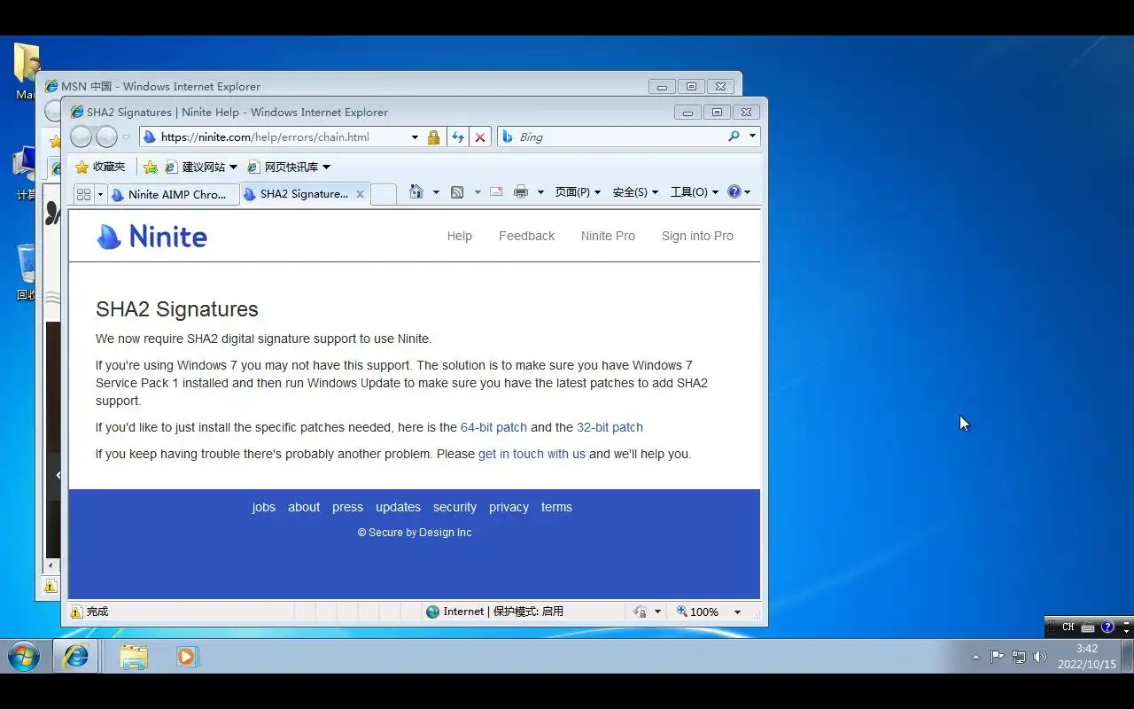Image resolution: width=1134 pixels, height=709 pixels.
Task: Open the address bar URL dropdown
Action: (x=415, y=137)
